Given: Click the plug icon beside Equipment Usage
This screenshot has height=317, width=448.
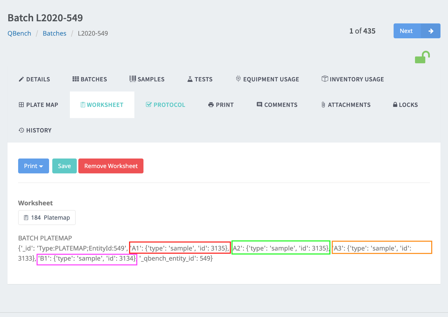Looking at the screenshot, I should tap(238, 79).
